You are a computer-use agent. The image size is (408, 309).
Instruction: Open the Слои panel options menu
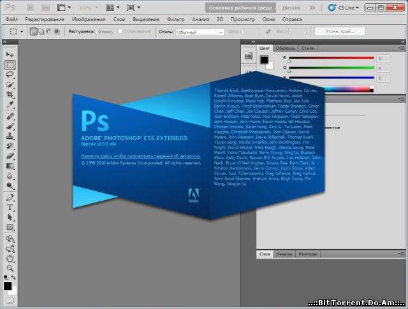click(401, 254)
